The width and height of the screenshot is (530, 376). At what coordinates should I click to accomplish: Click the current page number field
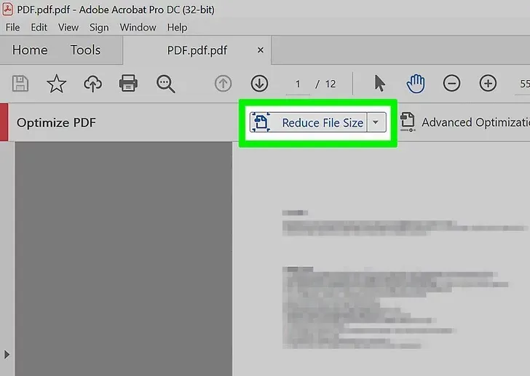click(x=298, y=84)
